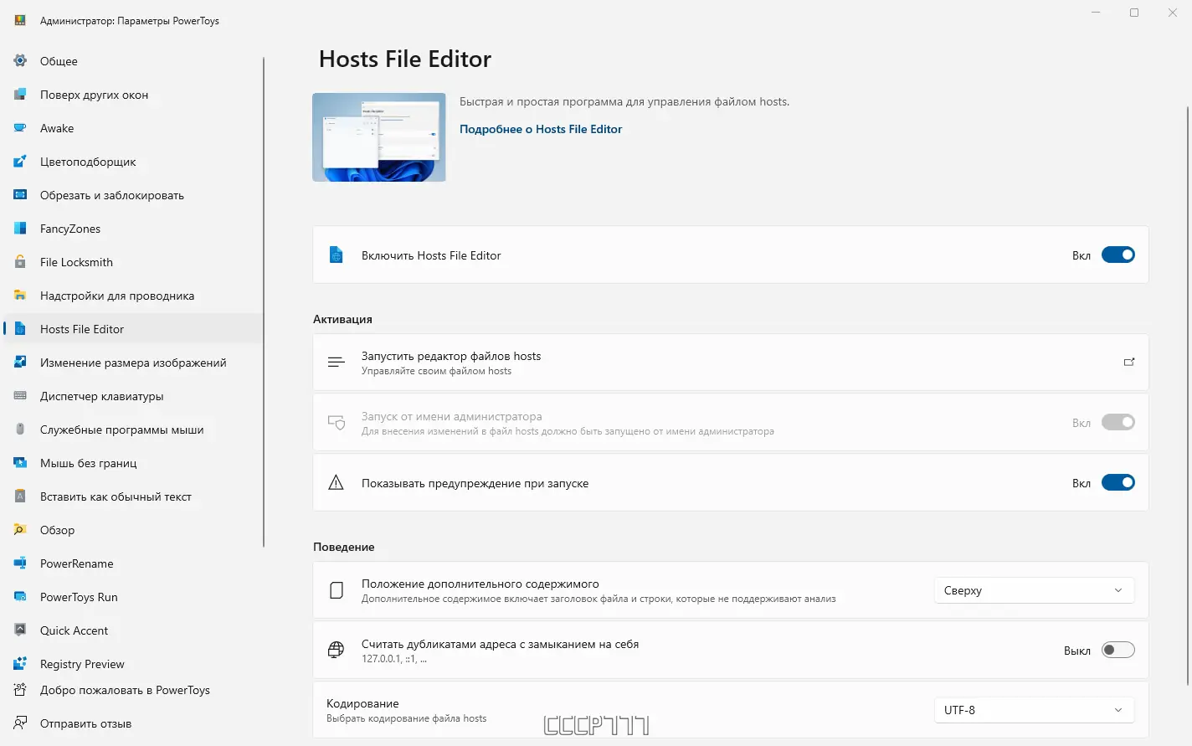Click the lines icon beside Запустить редактор
The image size is (1192, 746).
coord(336,362)
